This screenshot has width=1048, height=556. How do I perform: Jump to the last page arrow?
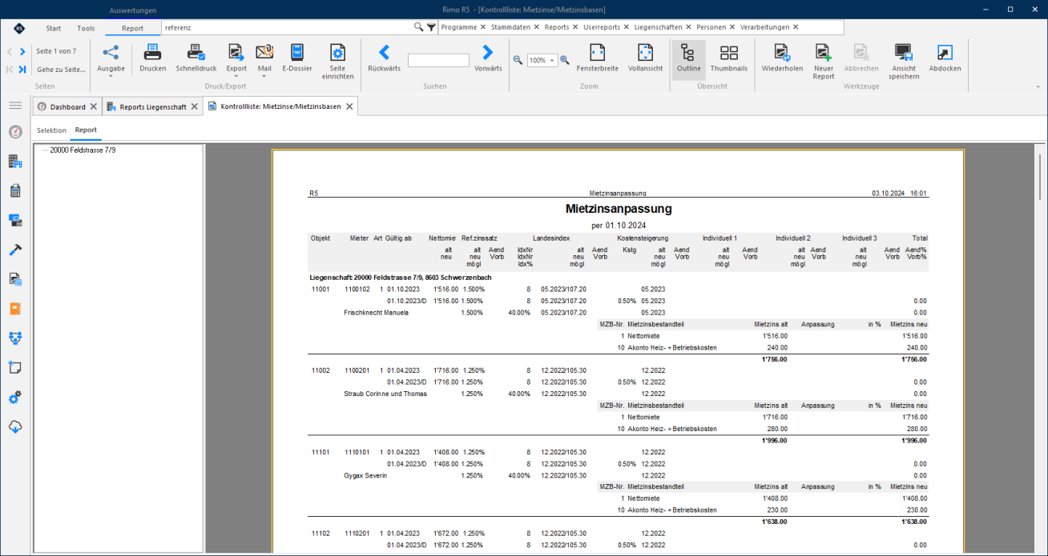pyautogui.click(x=22, y=70)
